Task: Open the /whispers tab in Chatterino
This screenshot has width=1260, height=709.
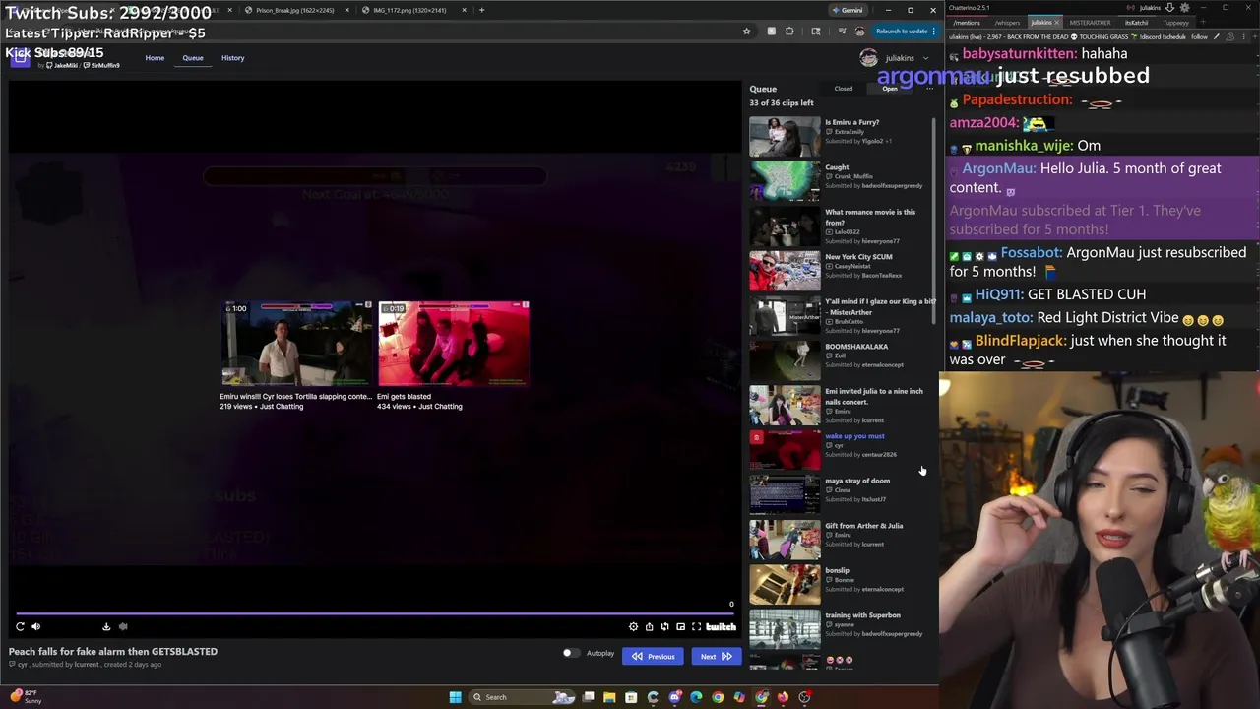Action: click(x=1007, y=22)
